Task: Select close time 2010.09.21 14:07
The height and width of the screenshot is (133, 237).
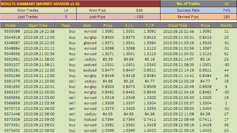Action: (179, 59)
